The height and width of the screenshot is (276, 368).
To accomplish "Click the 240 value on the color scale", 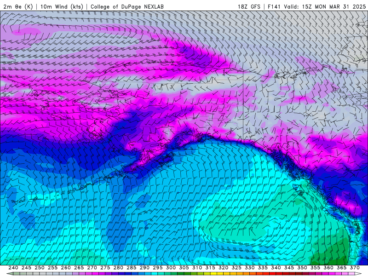I will pyautogui.click(x=13, y=268).
